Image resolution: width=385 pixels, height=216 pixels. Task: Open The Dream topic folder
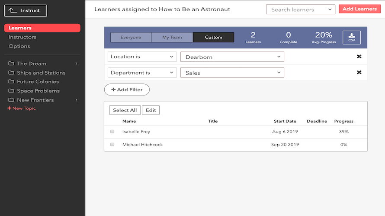tap(32, 64)
